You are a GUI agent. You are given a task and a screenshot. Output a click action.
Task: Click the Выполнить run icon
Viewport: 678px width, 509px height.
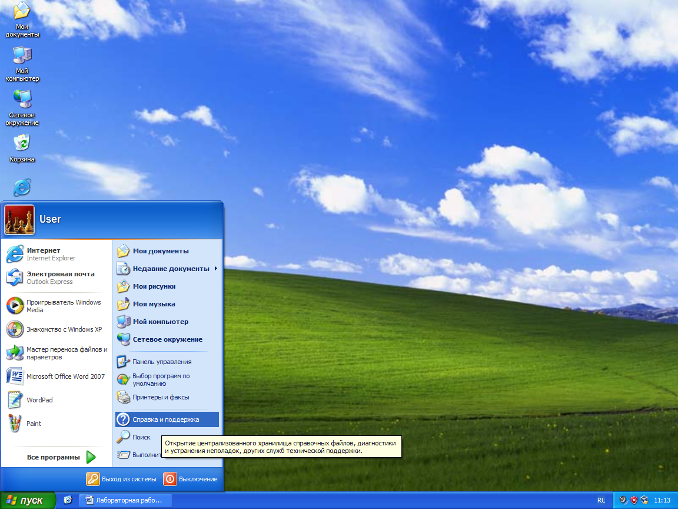pyautogui.click(x=123, y=455)
